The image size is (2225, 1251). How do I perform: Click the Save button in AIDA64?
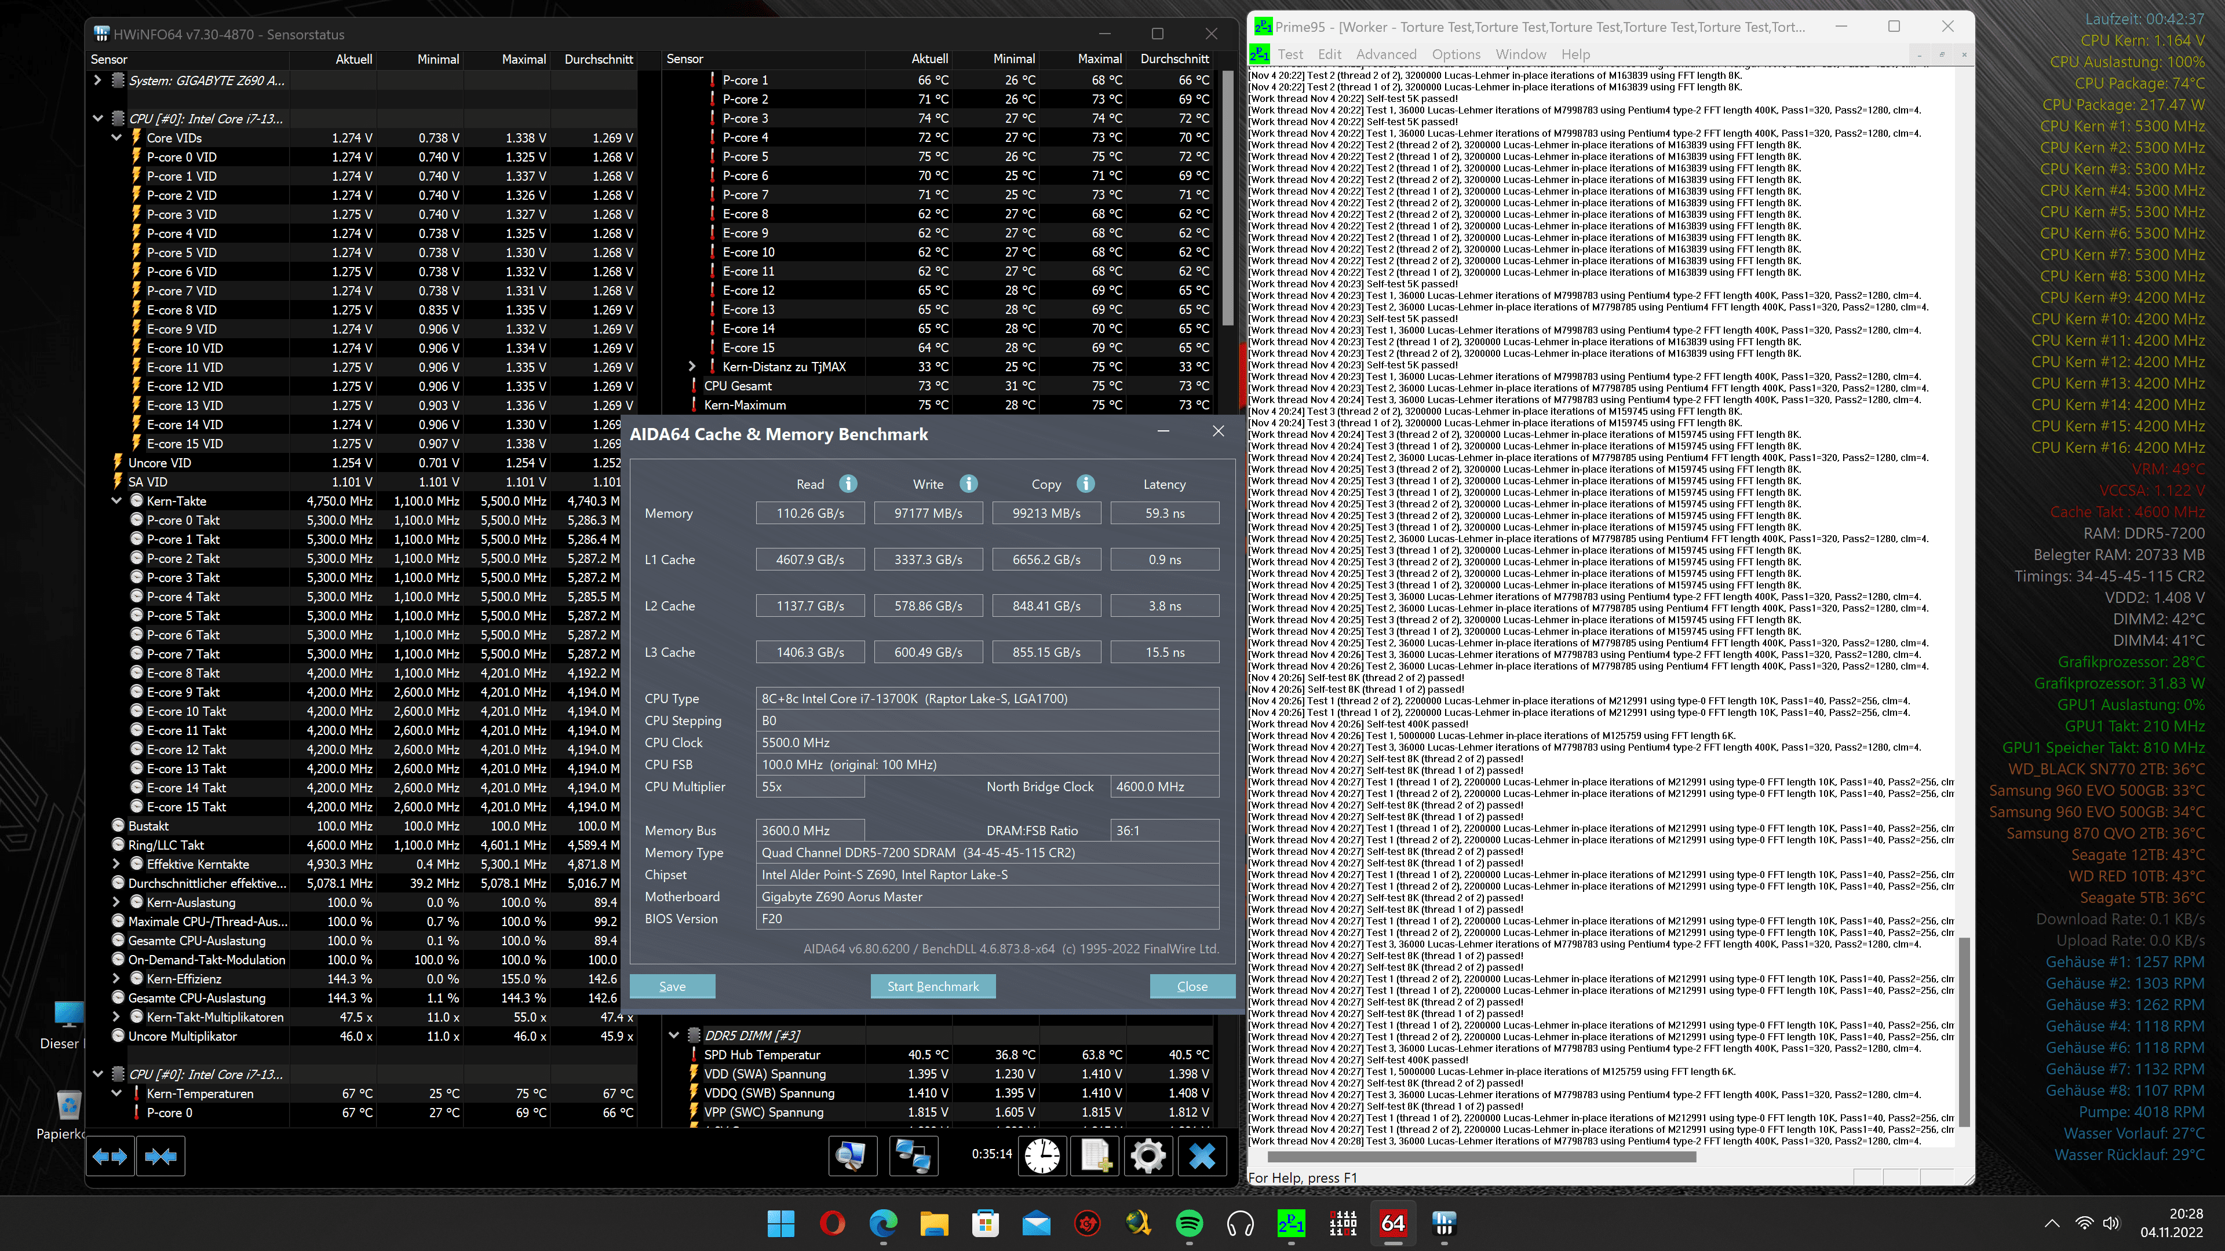(x=672, y=986)
